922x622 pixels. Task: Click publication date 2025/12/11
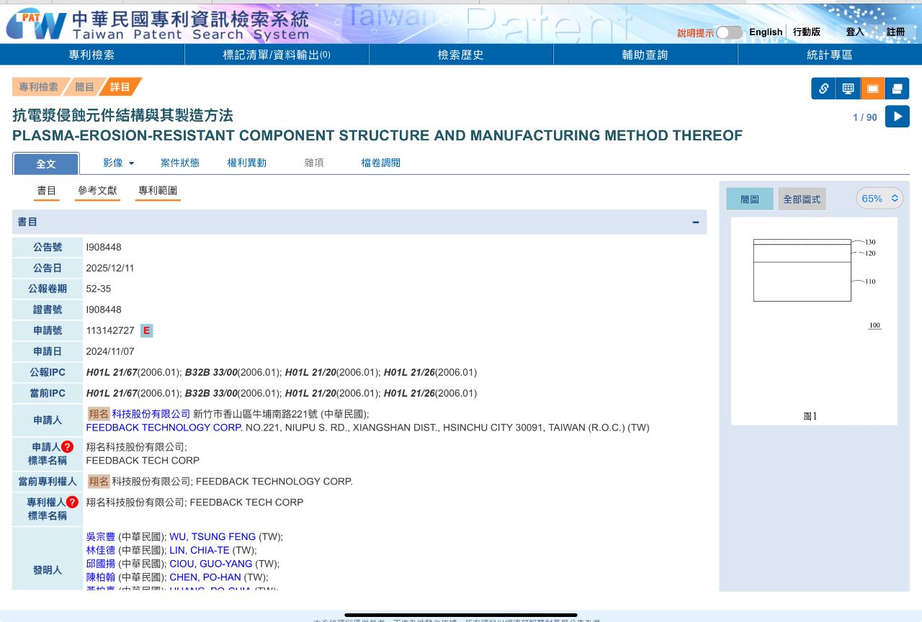110,268
